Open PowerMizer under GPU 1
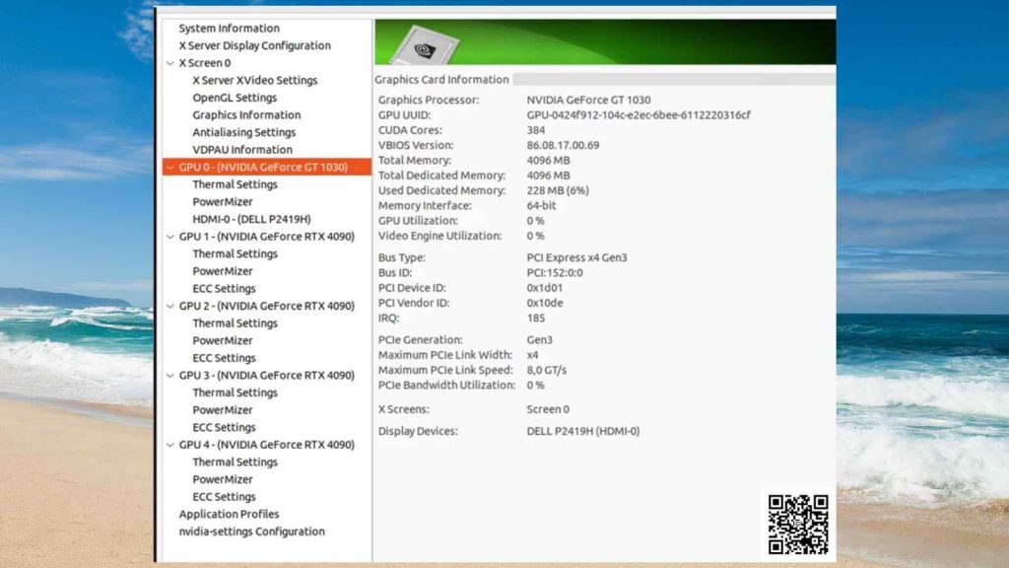The width and height of the screenshot is (1009, 568). (222, 272)
